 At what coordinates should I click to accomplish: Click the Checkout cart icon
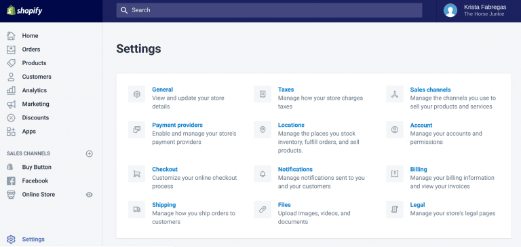click(136, 174)
